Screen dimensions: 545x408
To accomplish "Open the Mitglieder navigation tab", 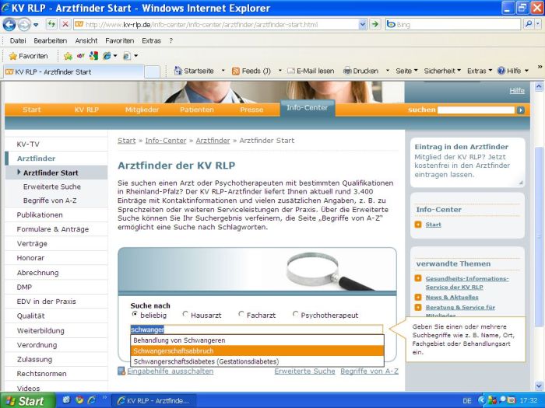I will 142,110.
